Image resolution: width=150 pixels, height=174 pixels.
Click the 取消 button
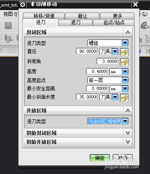[x=122, y=158]
